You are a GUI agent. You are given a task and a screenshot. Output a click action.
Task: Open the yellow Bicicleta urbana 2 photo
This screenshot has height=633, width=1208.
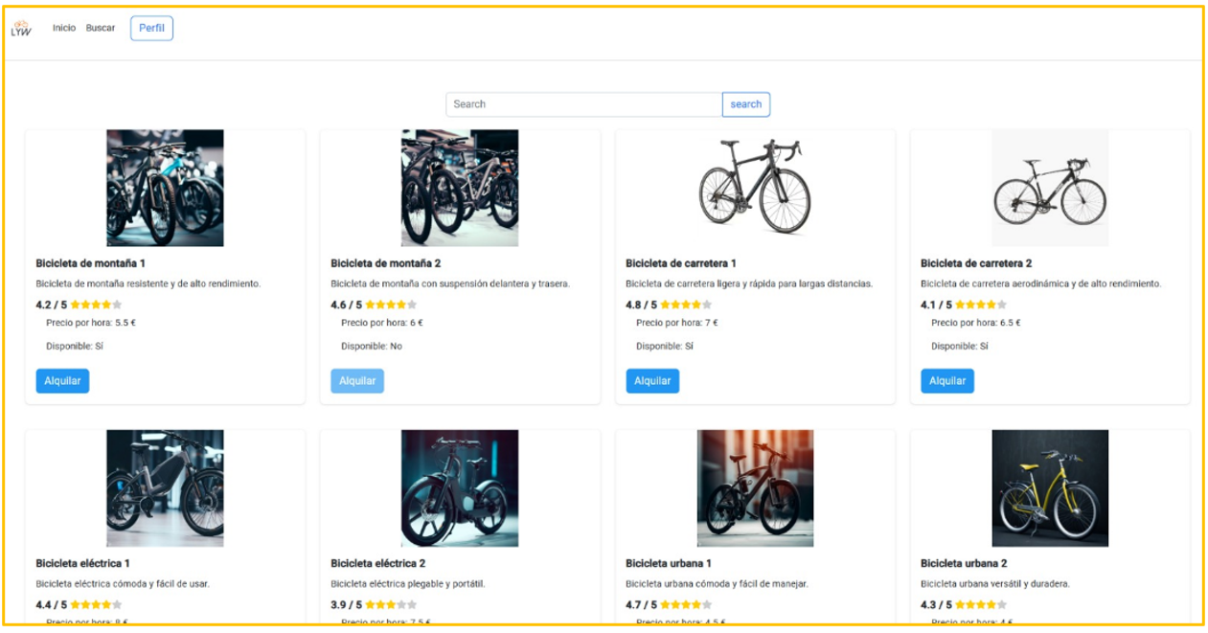coord(1050,488)
